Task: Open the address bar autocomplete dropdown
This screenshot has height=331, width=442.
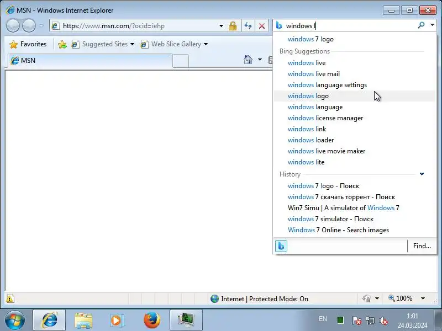Action: click(222, 26)
